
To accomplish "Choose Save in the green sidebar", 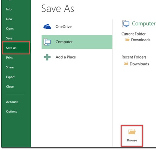I will tap(9, 38).
